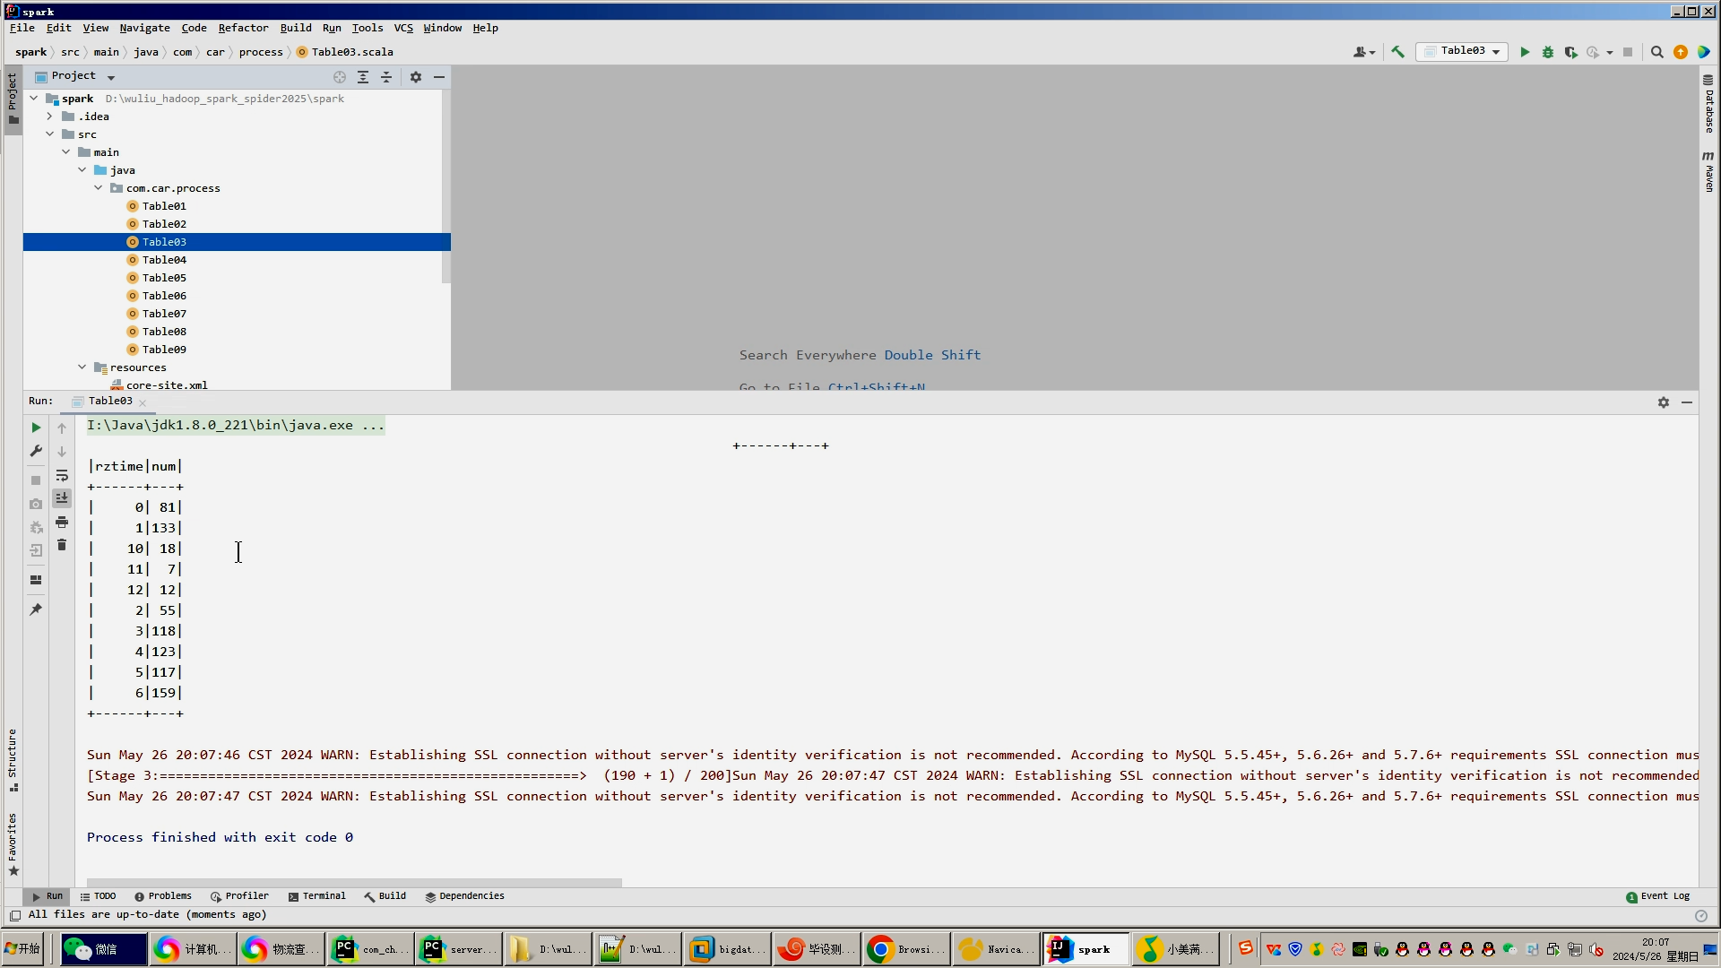Image resolution: width=1721 pixels, height=968 pixels.
Task: Expand the .idea folder
Action: [50, 117]
